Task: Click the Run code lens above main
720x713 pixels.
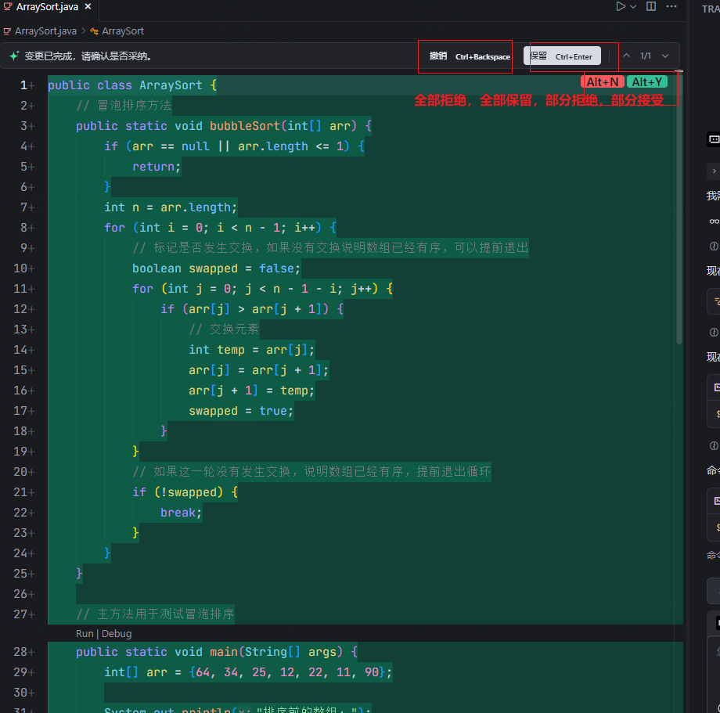Action: click(x=85, y=634)
